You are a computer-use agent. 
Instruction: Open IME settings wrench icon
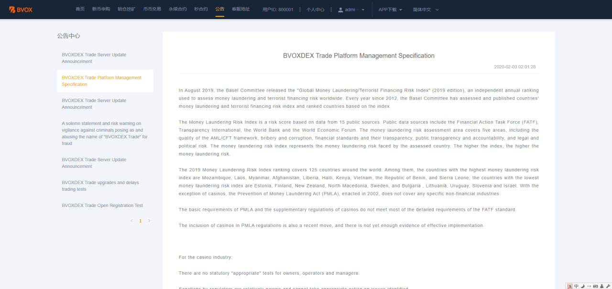point(608,286)
